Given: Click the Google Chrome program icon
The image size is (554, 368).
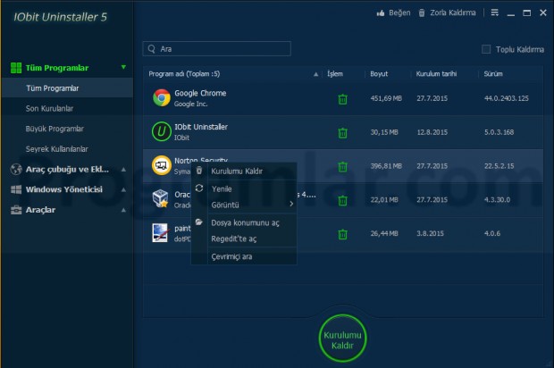Looking at the screenshot, I should 162,98.
